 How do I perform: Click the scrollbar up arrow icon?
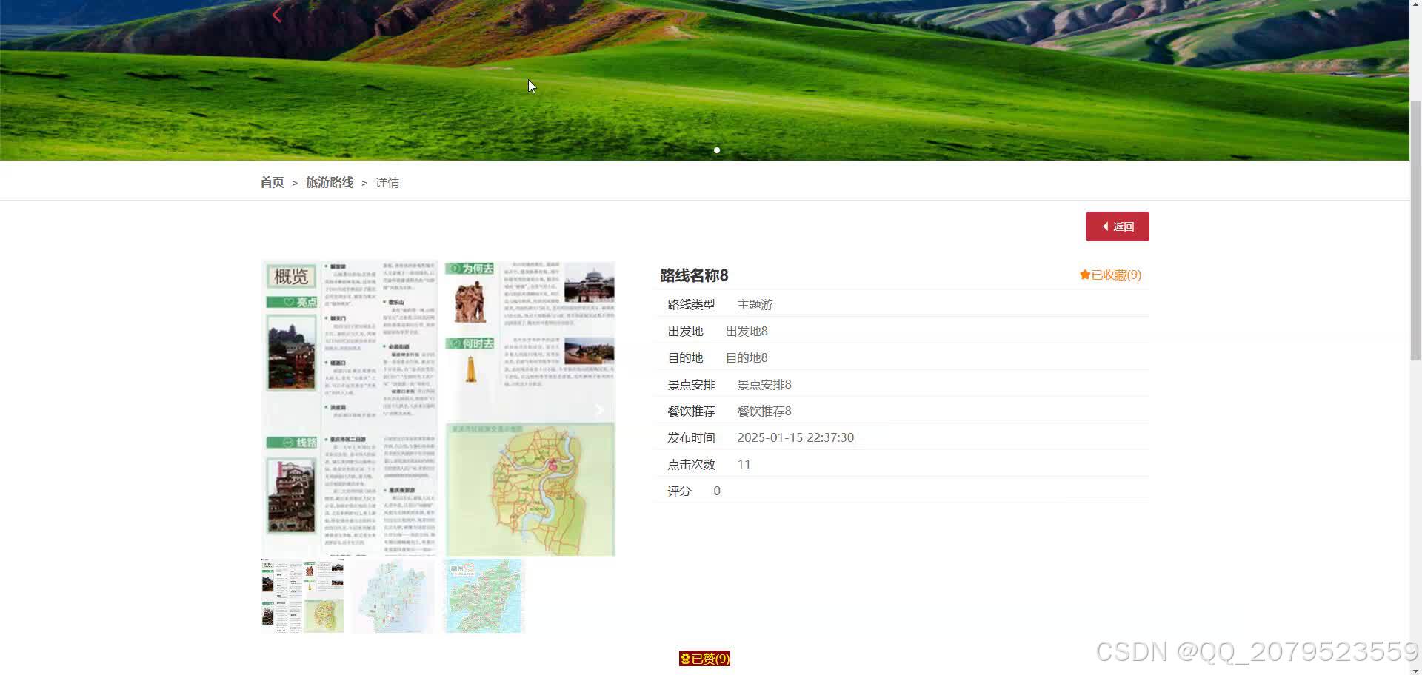point(1416,6)
